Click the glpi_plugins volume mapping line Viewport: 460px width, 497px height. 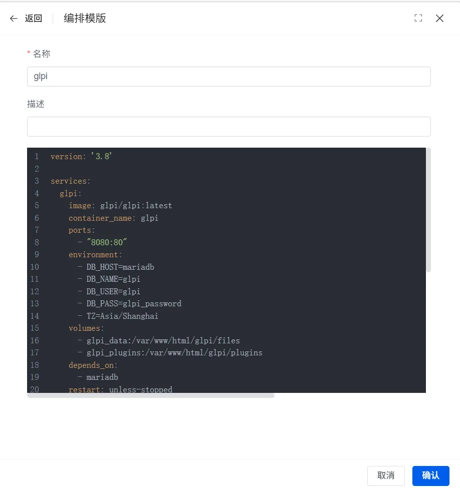coord(174,353)
